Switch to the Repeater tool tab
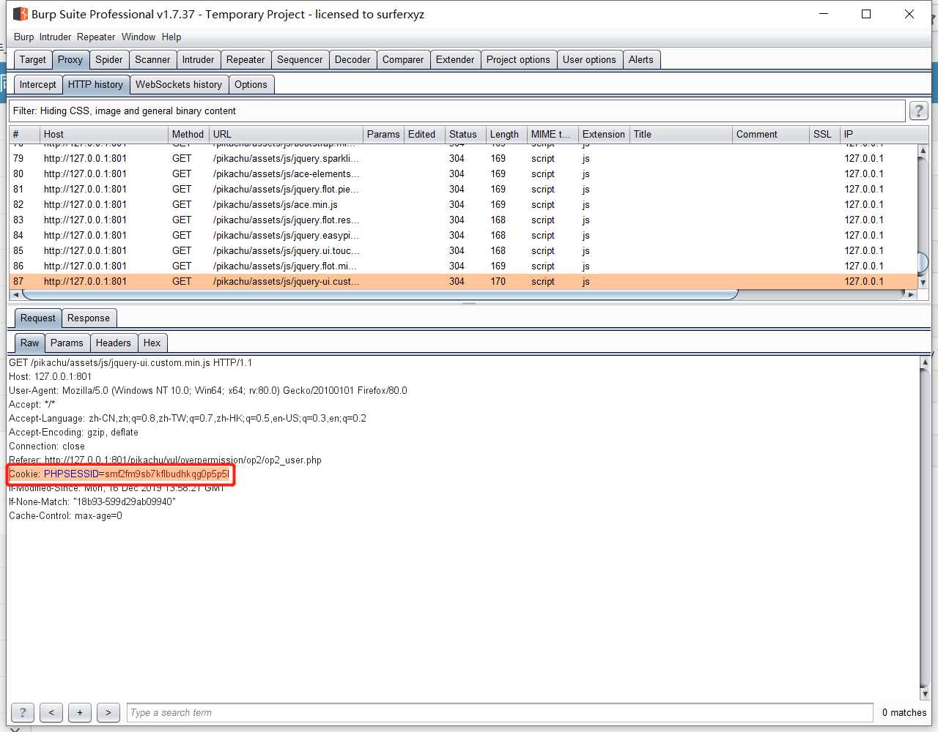This screenshot has width=938, height=732. 245,59
